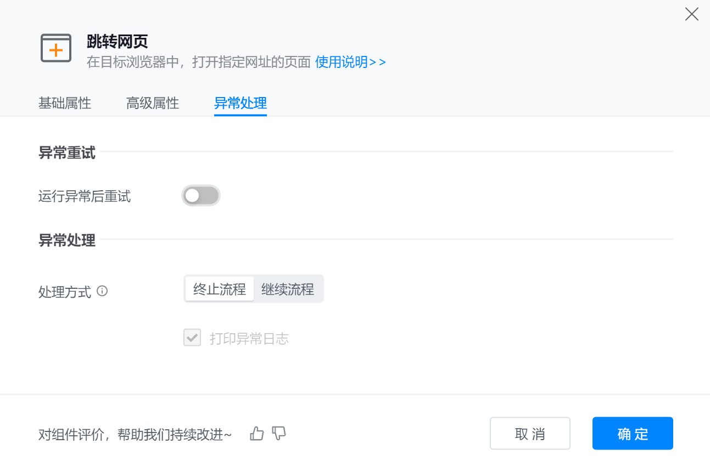Confirm with the 确定 button
710x461 pixels.
[633, 434]
